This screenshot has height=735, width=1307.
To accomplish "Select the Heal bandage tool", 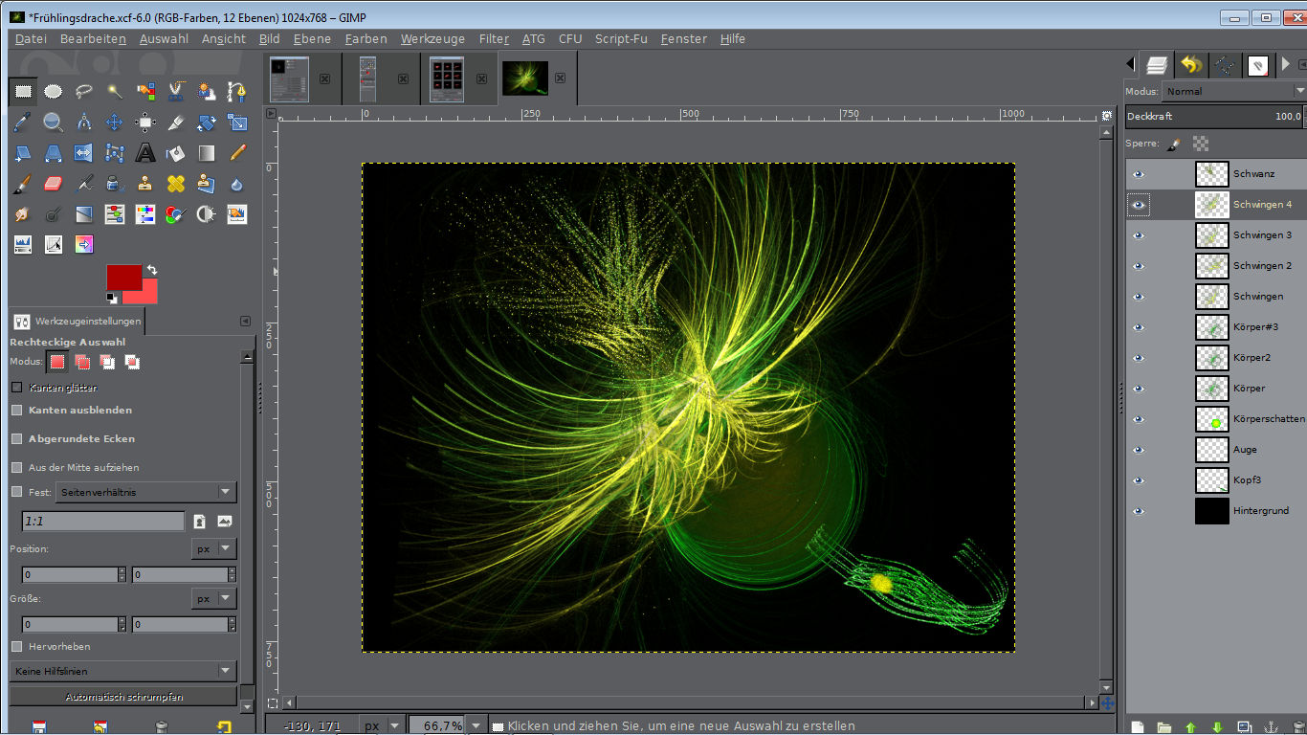I will (x=176, y=184).
